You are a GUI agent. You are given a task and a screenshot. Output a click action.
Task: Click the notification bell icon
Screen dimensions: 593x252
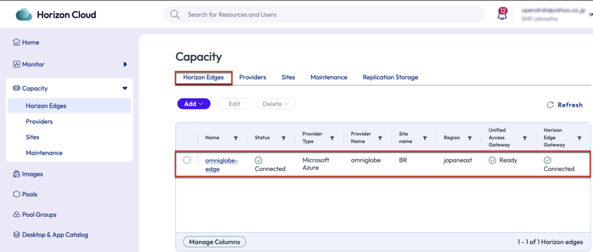click(x=502, y=15)
